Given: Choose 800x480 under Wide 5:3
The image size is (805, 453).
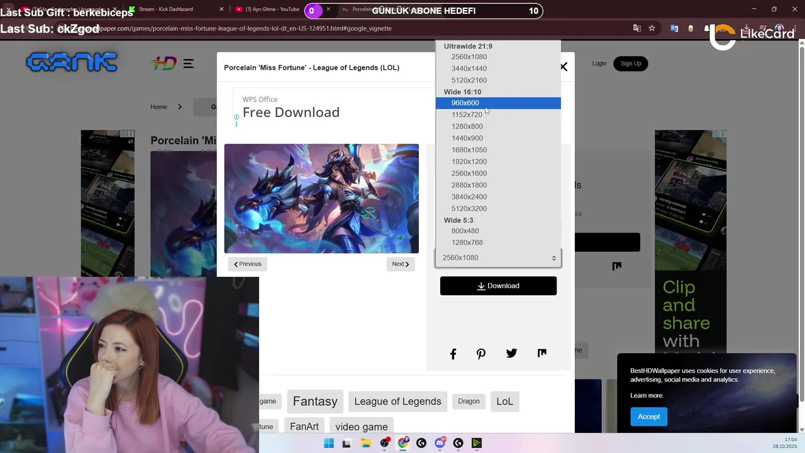Looking at the screenshot, I should pos(498,231).
